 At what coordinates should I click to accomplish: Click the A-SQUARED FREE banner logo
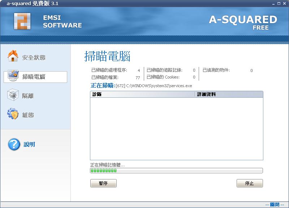pos(243,22)
